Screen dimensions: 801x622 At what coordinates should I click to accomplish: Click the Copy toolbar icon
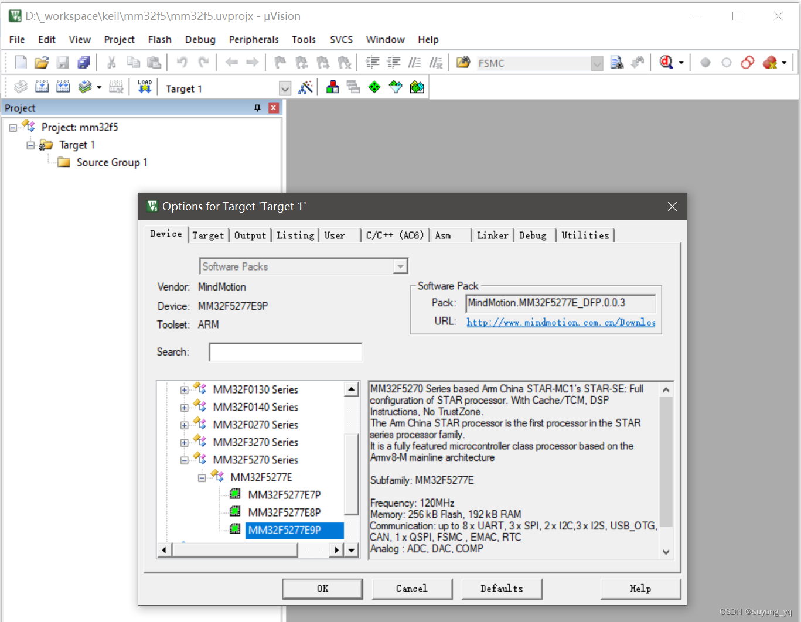point(133,62)
